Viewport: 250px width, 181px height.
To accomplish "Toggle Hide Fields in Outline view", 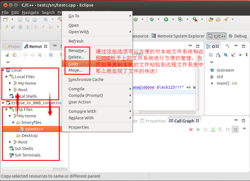I will [x=226, y=55].
